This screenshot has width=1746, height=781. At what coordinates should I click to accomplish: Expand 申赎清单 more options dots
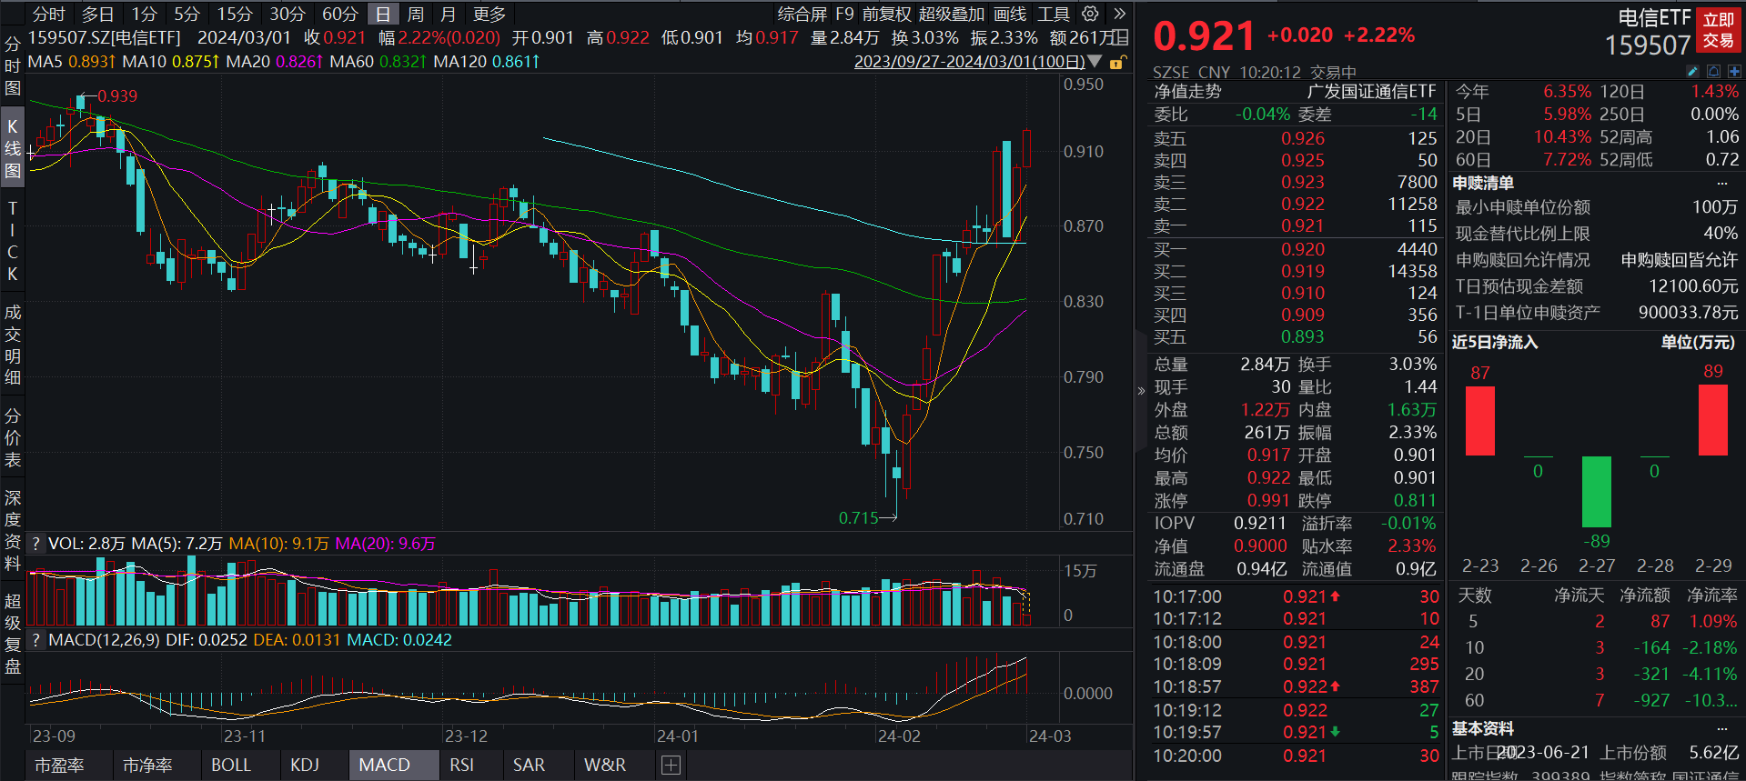[1721, 184]
